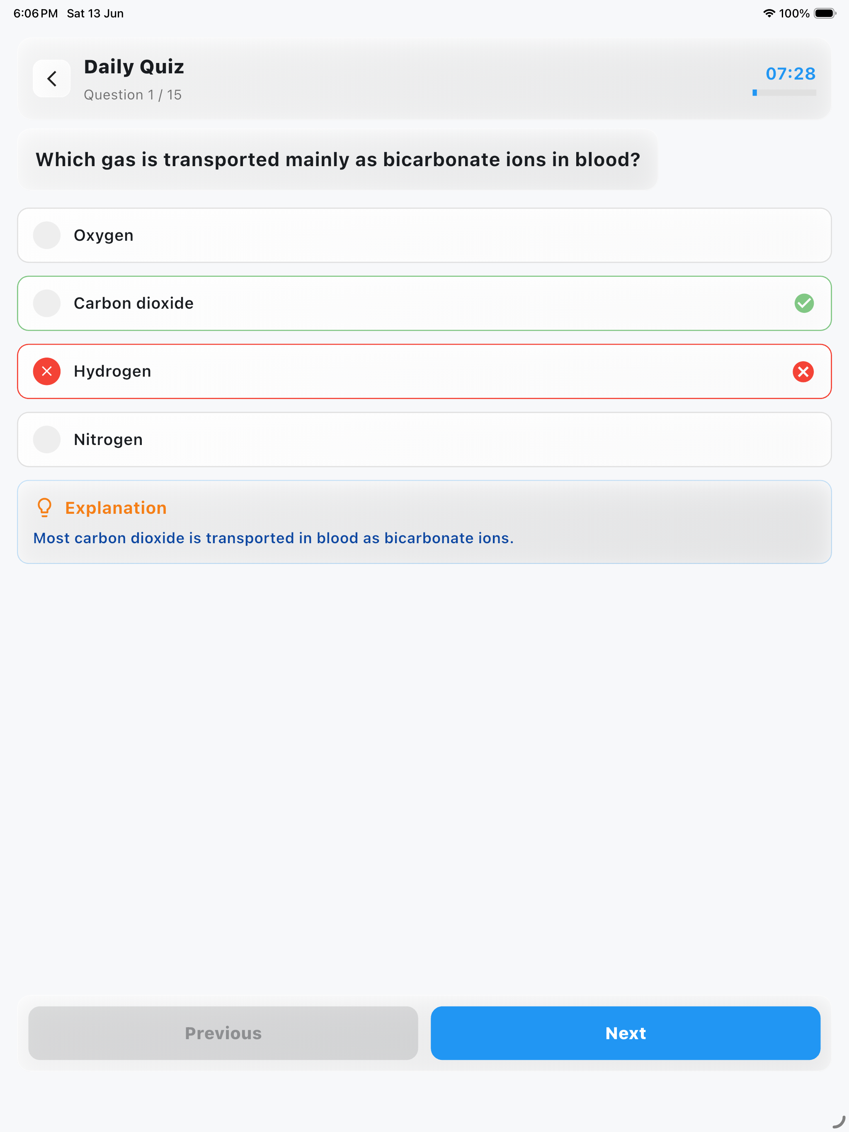The height and width of the screenshot is (1132, 849).
Task: Click the red Hydrogen radio circle
Action: [x=46, y=372]
